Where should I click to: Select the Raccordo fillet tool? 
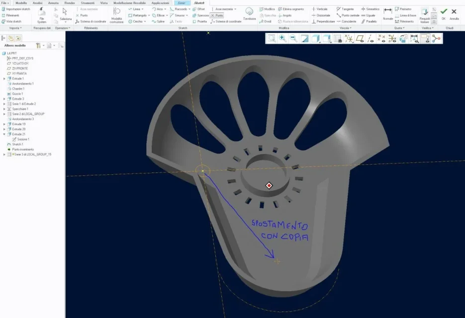click(x=179, y=9)
